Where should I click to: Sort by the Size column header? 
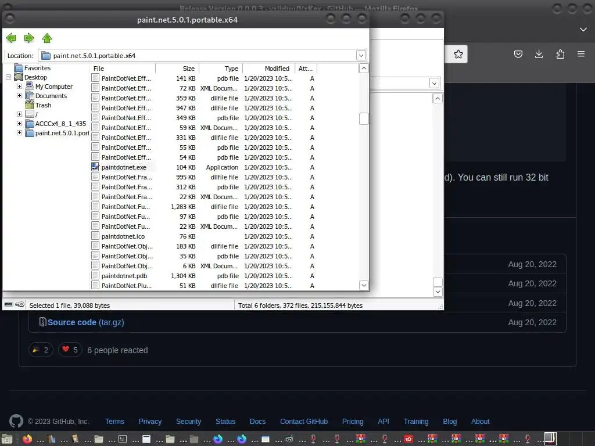pyautogui.click(x=177, y=69)
